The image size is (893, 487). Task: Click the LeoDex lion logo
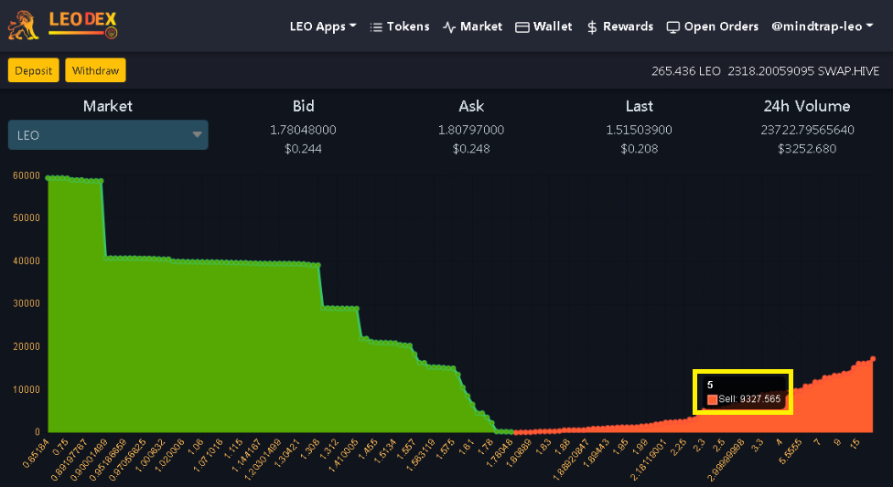[24, 25]
